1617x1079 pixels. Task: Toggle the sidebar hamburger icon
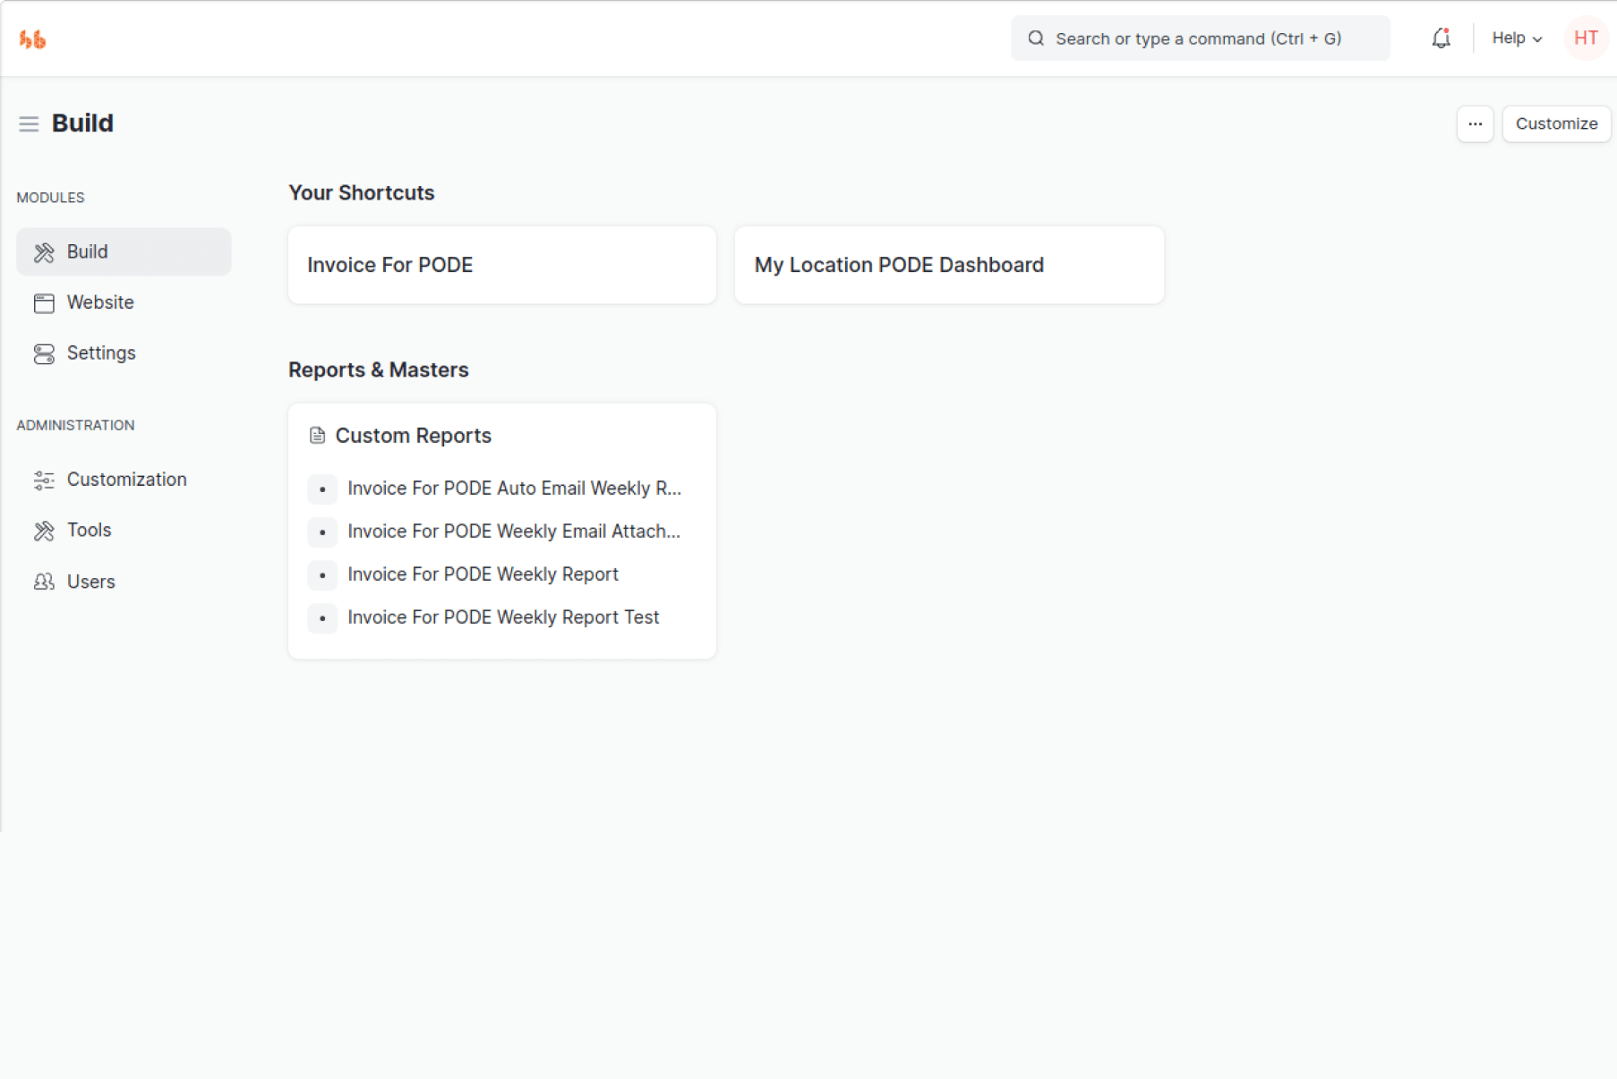click(x=29, y=123)
